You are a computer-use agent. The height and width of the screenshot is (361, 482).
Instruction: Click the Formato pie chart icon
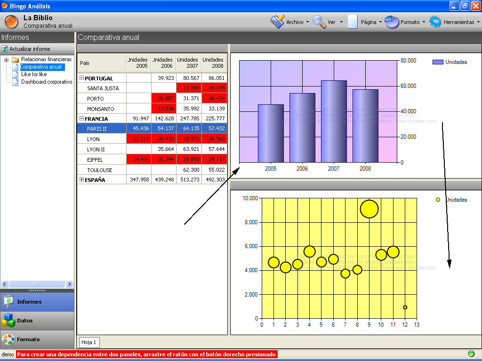(392, 22)
